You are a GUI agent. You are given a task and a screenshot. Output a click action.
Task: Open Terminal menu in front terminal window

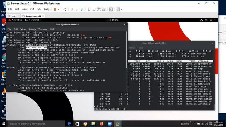point(43,29)
